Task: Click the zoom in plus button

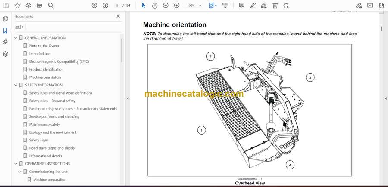Action: point(176,6)
